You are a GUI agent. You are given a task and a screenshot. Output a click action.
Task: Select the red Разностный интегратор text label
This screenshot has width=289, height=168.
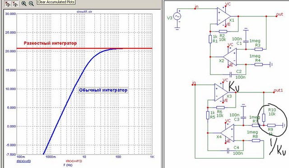pyautogui.click(x=50, y=43)
